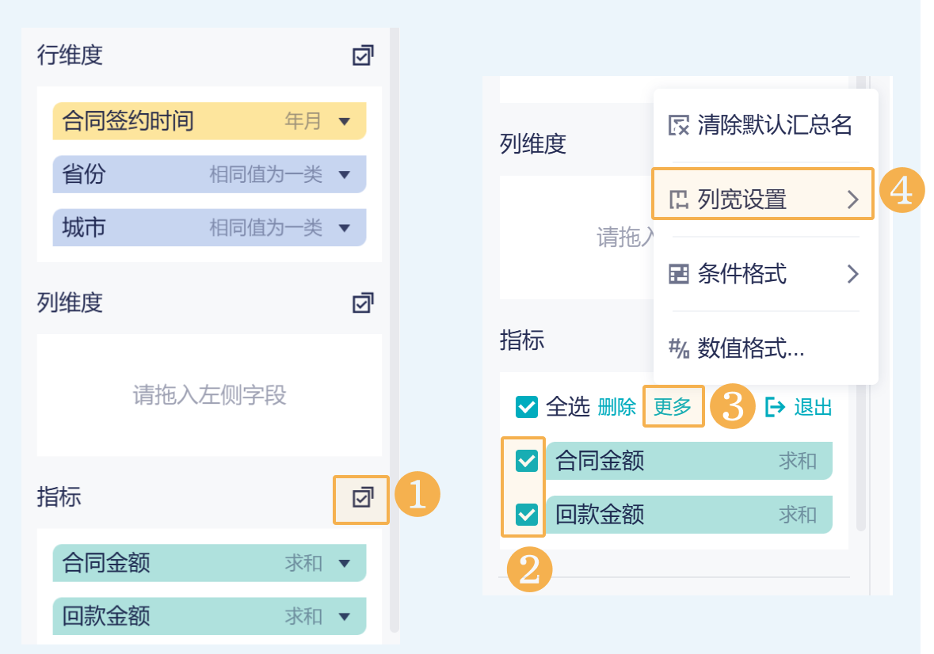
Task: Click the left panel vertical scrollbar
Action: coord(394,317)
